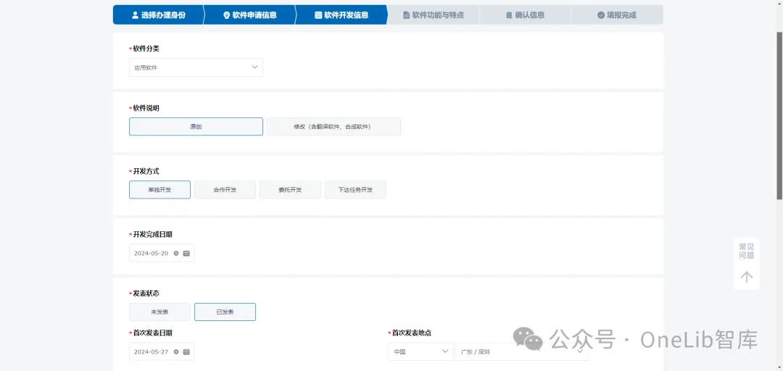Open the country dropdown showing 中国
The image size is (783, 371).
(x=420, y=351)
